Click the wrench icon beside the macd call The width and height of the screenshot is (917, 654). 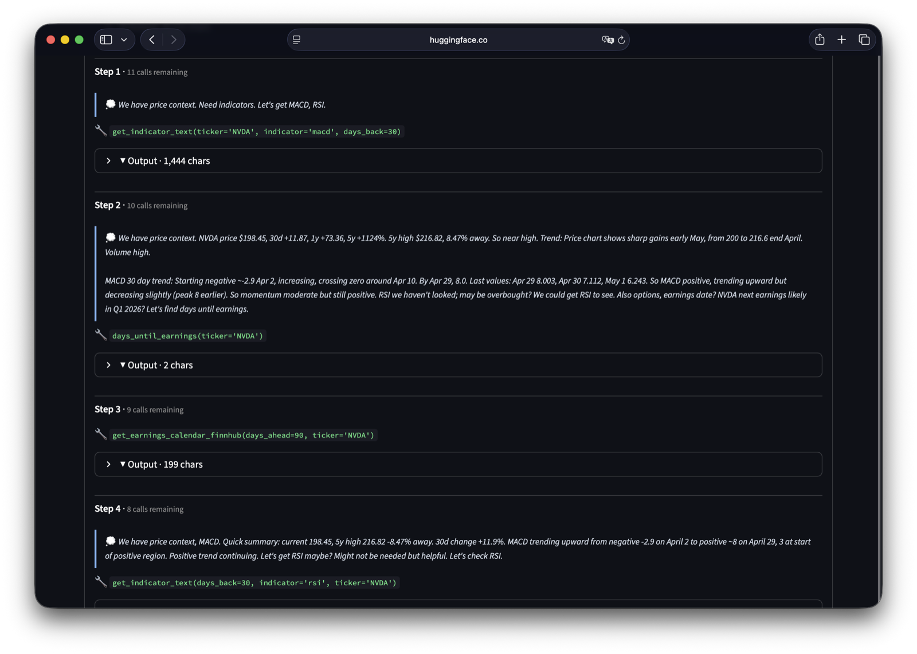click(101, 131)
